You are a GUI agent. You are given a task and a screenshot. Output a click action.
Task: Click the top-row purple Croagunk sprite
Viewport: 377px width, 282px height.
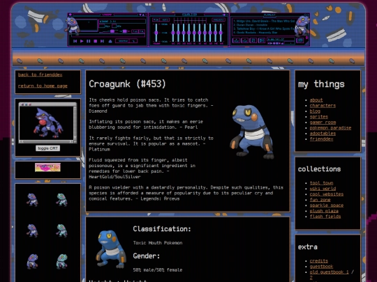pyautogui.click(x=32, y=200)
